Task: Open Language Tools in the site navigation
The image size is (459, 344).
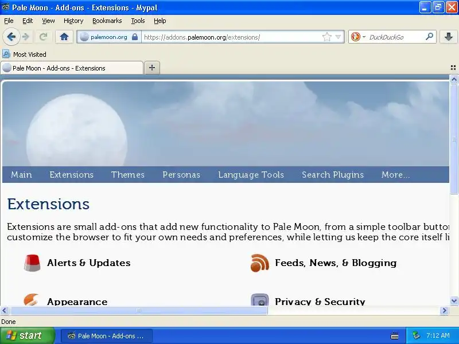Action: click(x=251, y=175)
